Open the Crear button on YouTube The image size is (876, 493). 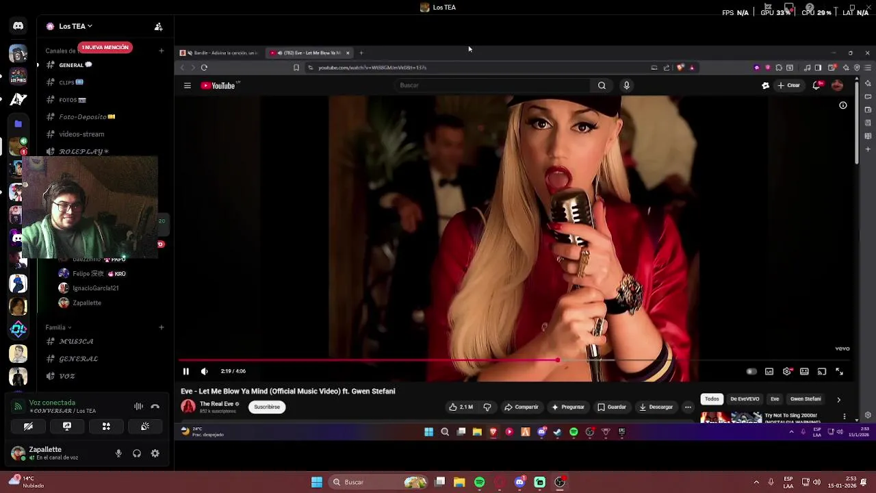[789, 86]
